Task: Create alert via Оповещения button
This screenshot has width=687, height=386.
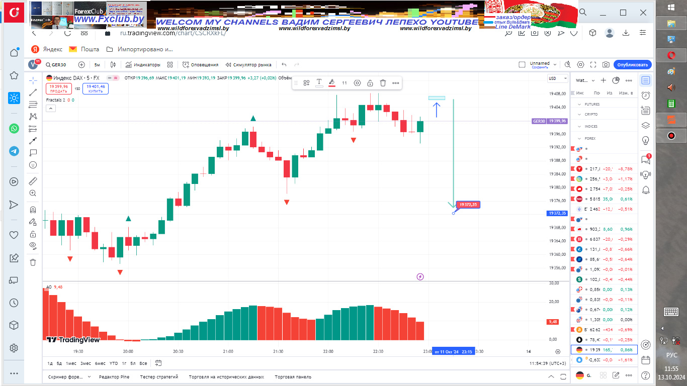Action: click(201, 65)
